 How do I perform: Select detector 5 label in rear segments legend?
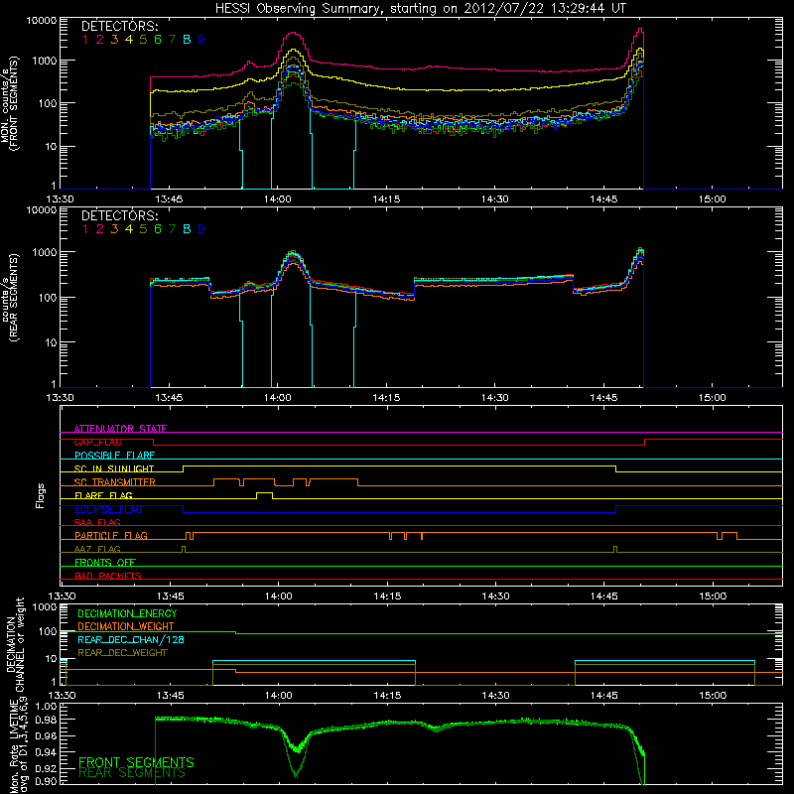(x=143, y=229)
